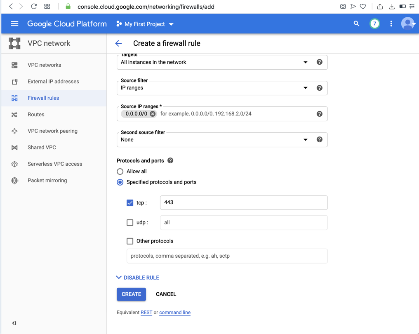Collapse the left sidebar panel
Image resolution: width=419 pixels, height=334 pixels.
(x=14, y=323)
